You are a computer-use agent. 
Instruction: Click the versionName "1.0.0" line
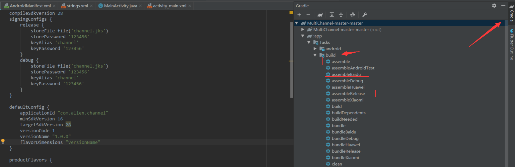[x=45, y=137]
